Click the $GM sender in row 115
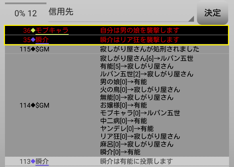Viewport: 234px width, 167px height. [x=42, y=49]
